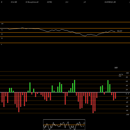This screenshot has width=130, height=130.
Task: Click the SI MunafaSutraR header text
Action: coord(32,2)
